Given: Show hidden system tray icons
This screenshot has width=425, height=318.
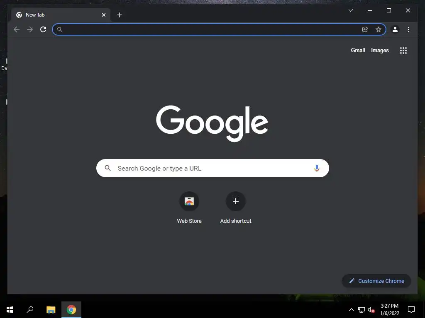Looking at the screenshot, I should tap(351, 310).
